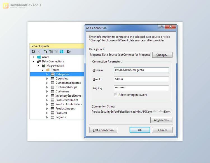Click the InventoryStockItems table grid icon

(53, 96)
